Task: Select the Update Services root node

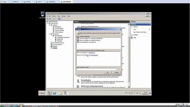Action: point(53,21)
